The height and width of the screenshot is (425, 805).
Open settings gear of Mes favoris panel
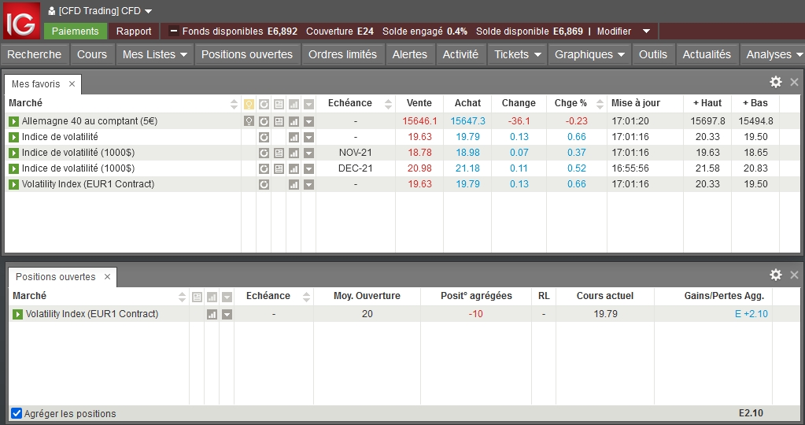[x=776, y=82]
